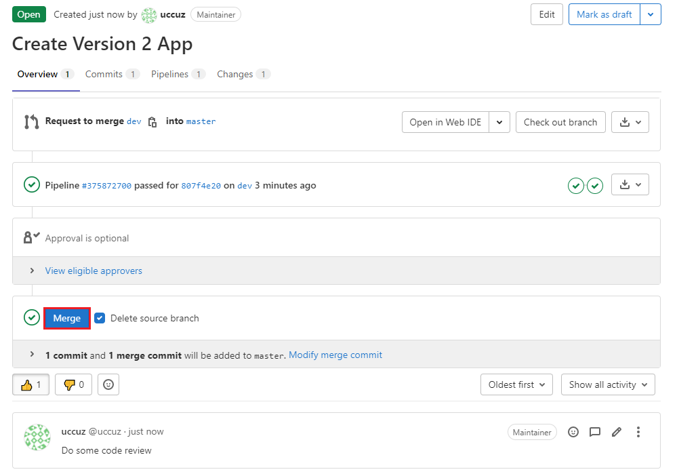Screen dimensions: 677x476
Task: Edit comment using the pencil icon
Action: pos(616,432)
